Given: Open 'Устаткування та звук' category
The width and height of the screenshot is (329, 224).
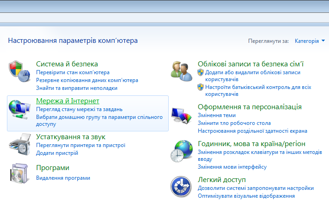Looking at the screenshot, I should point(71,137).
